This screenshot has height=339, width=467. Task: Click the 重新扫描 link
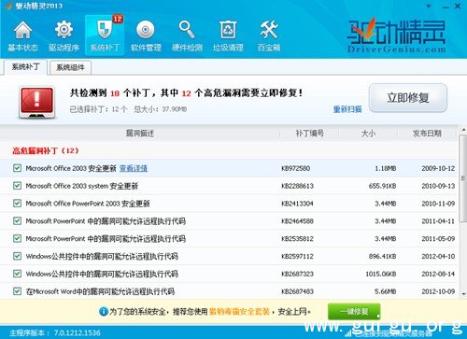[x=347, y=109]
